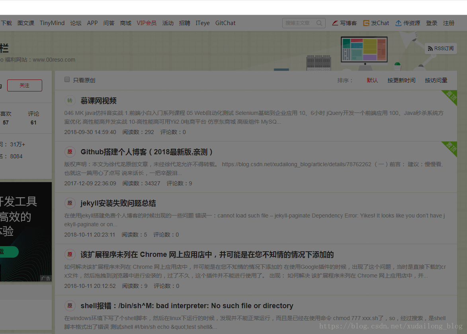Click 阅读数：34327 text

point(141,184)
